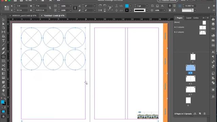Select the Gradient Swatch tool
Viewport: 217px width, 122px height.
click(x=3, y=74)
